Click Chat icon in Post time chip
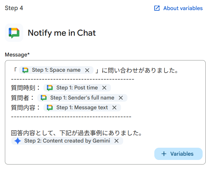Viewport: 213px width, 170px height. click(x=50, y=88)
